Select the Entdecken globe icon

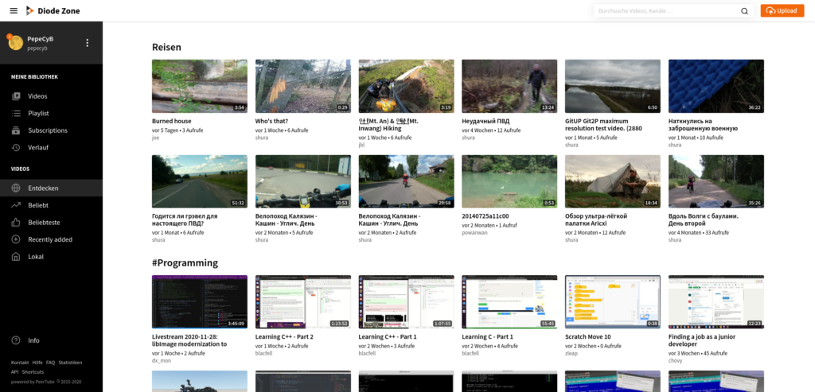[16, 188]
